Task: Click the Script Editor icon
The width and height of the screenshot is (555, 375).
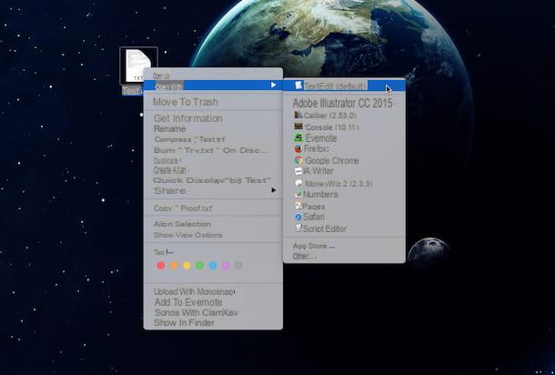Action: click(298, 228)
